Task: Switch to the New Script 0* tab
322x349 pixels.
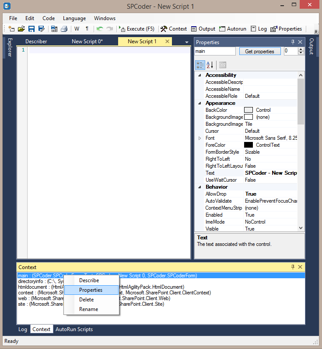Action: tap(87, 41)
